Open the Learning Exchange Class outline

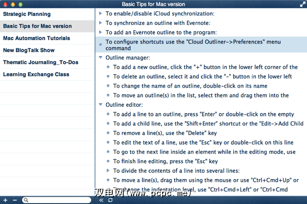click(47, 74)
